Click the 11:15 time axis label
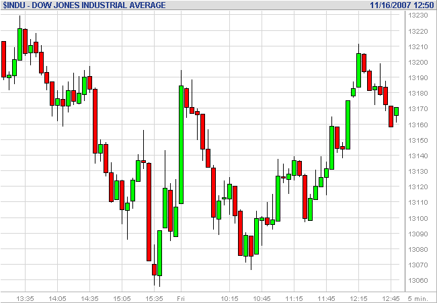Image resolution: width=437 pixels, height=303 pixels. (x=294, y=298)
